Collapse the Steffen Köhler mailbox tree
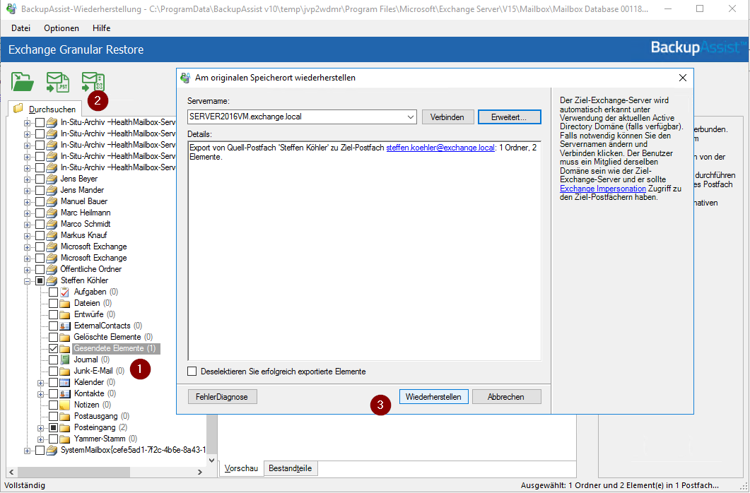The image size is (750, 493). pos(28,280)
